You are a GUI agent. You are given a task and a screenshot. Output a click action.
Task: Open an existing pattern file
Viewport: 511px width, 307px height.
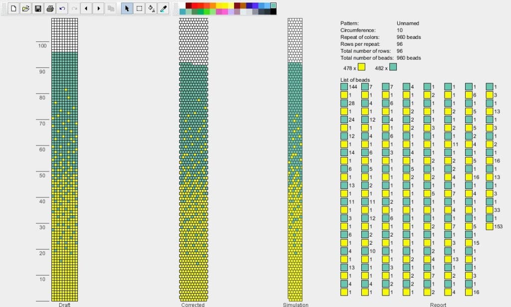point(26,8)
